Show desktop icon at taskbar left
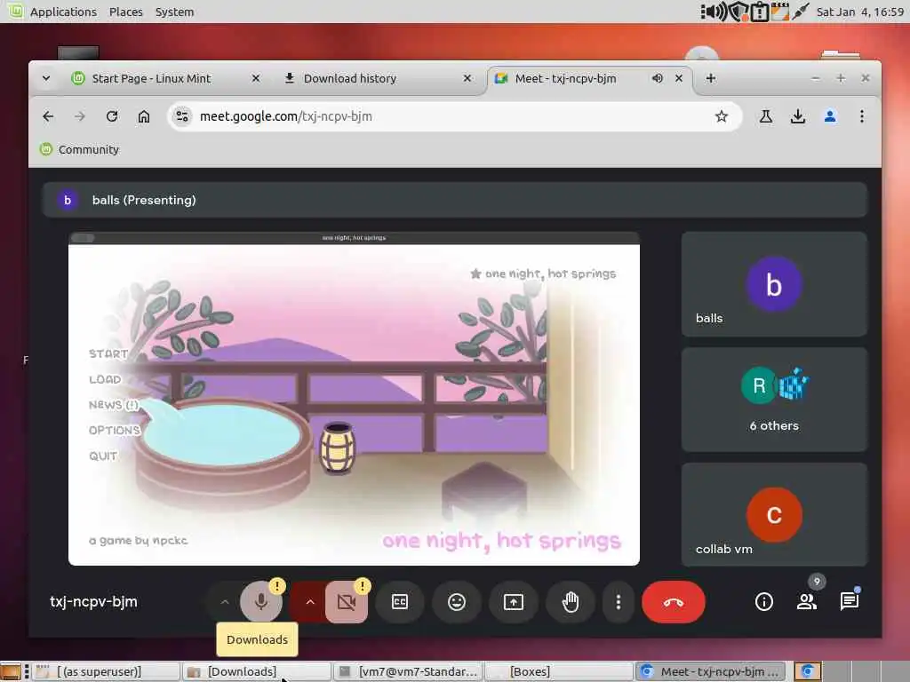 (x=11, y=671)
